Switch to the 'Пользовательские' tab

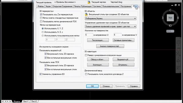111,6
